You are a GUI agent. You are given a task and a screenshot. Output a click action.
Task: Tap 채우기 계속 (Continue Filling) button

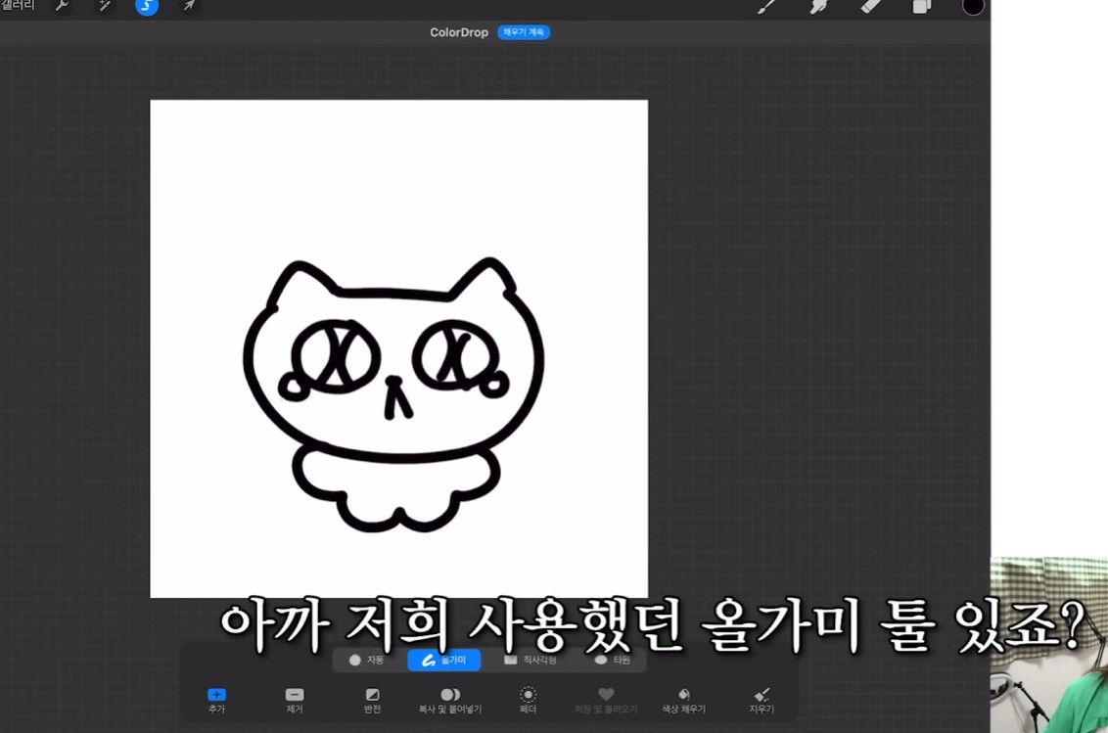click(523, 31)
